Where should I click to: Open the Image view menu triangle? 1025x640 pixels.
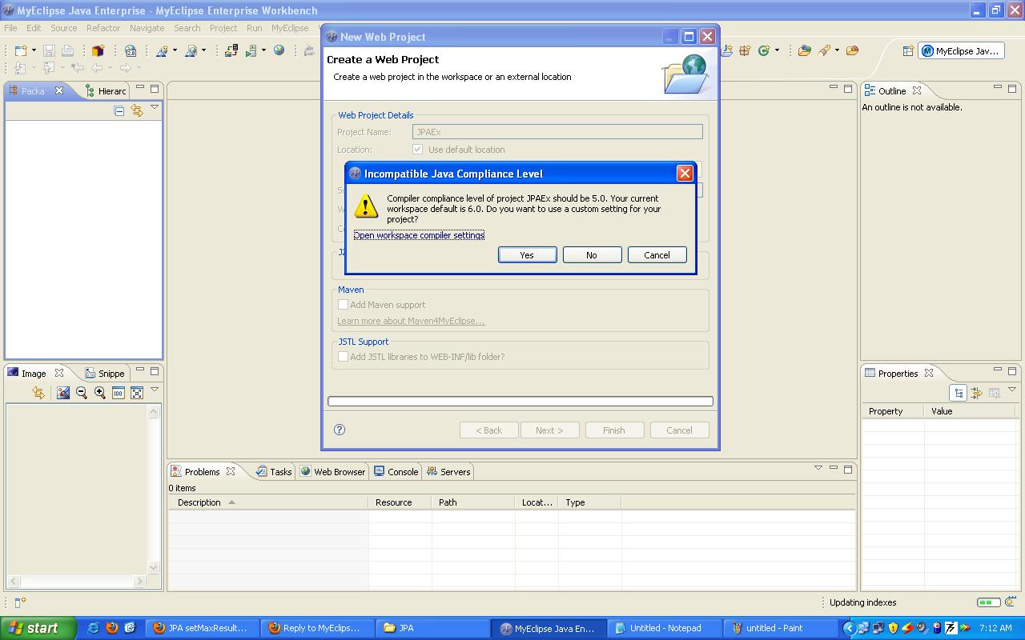pyautogui.click(x=155, y=390)
